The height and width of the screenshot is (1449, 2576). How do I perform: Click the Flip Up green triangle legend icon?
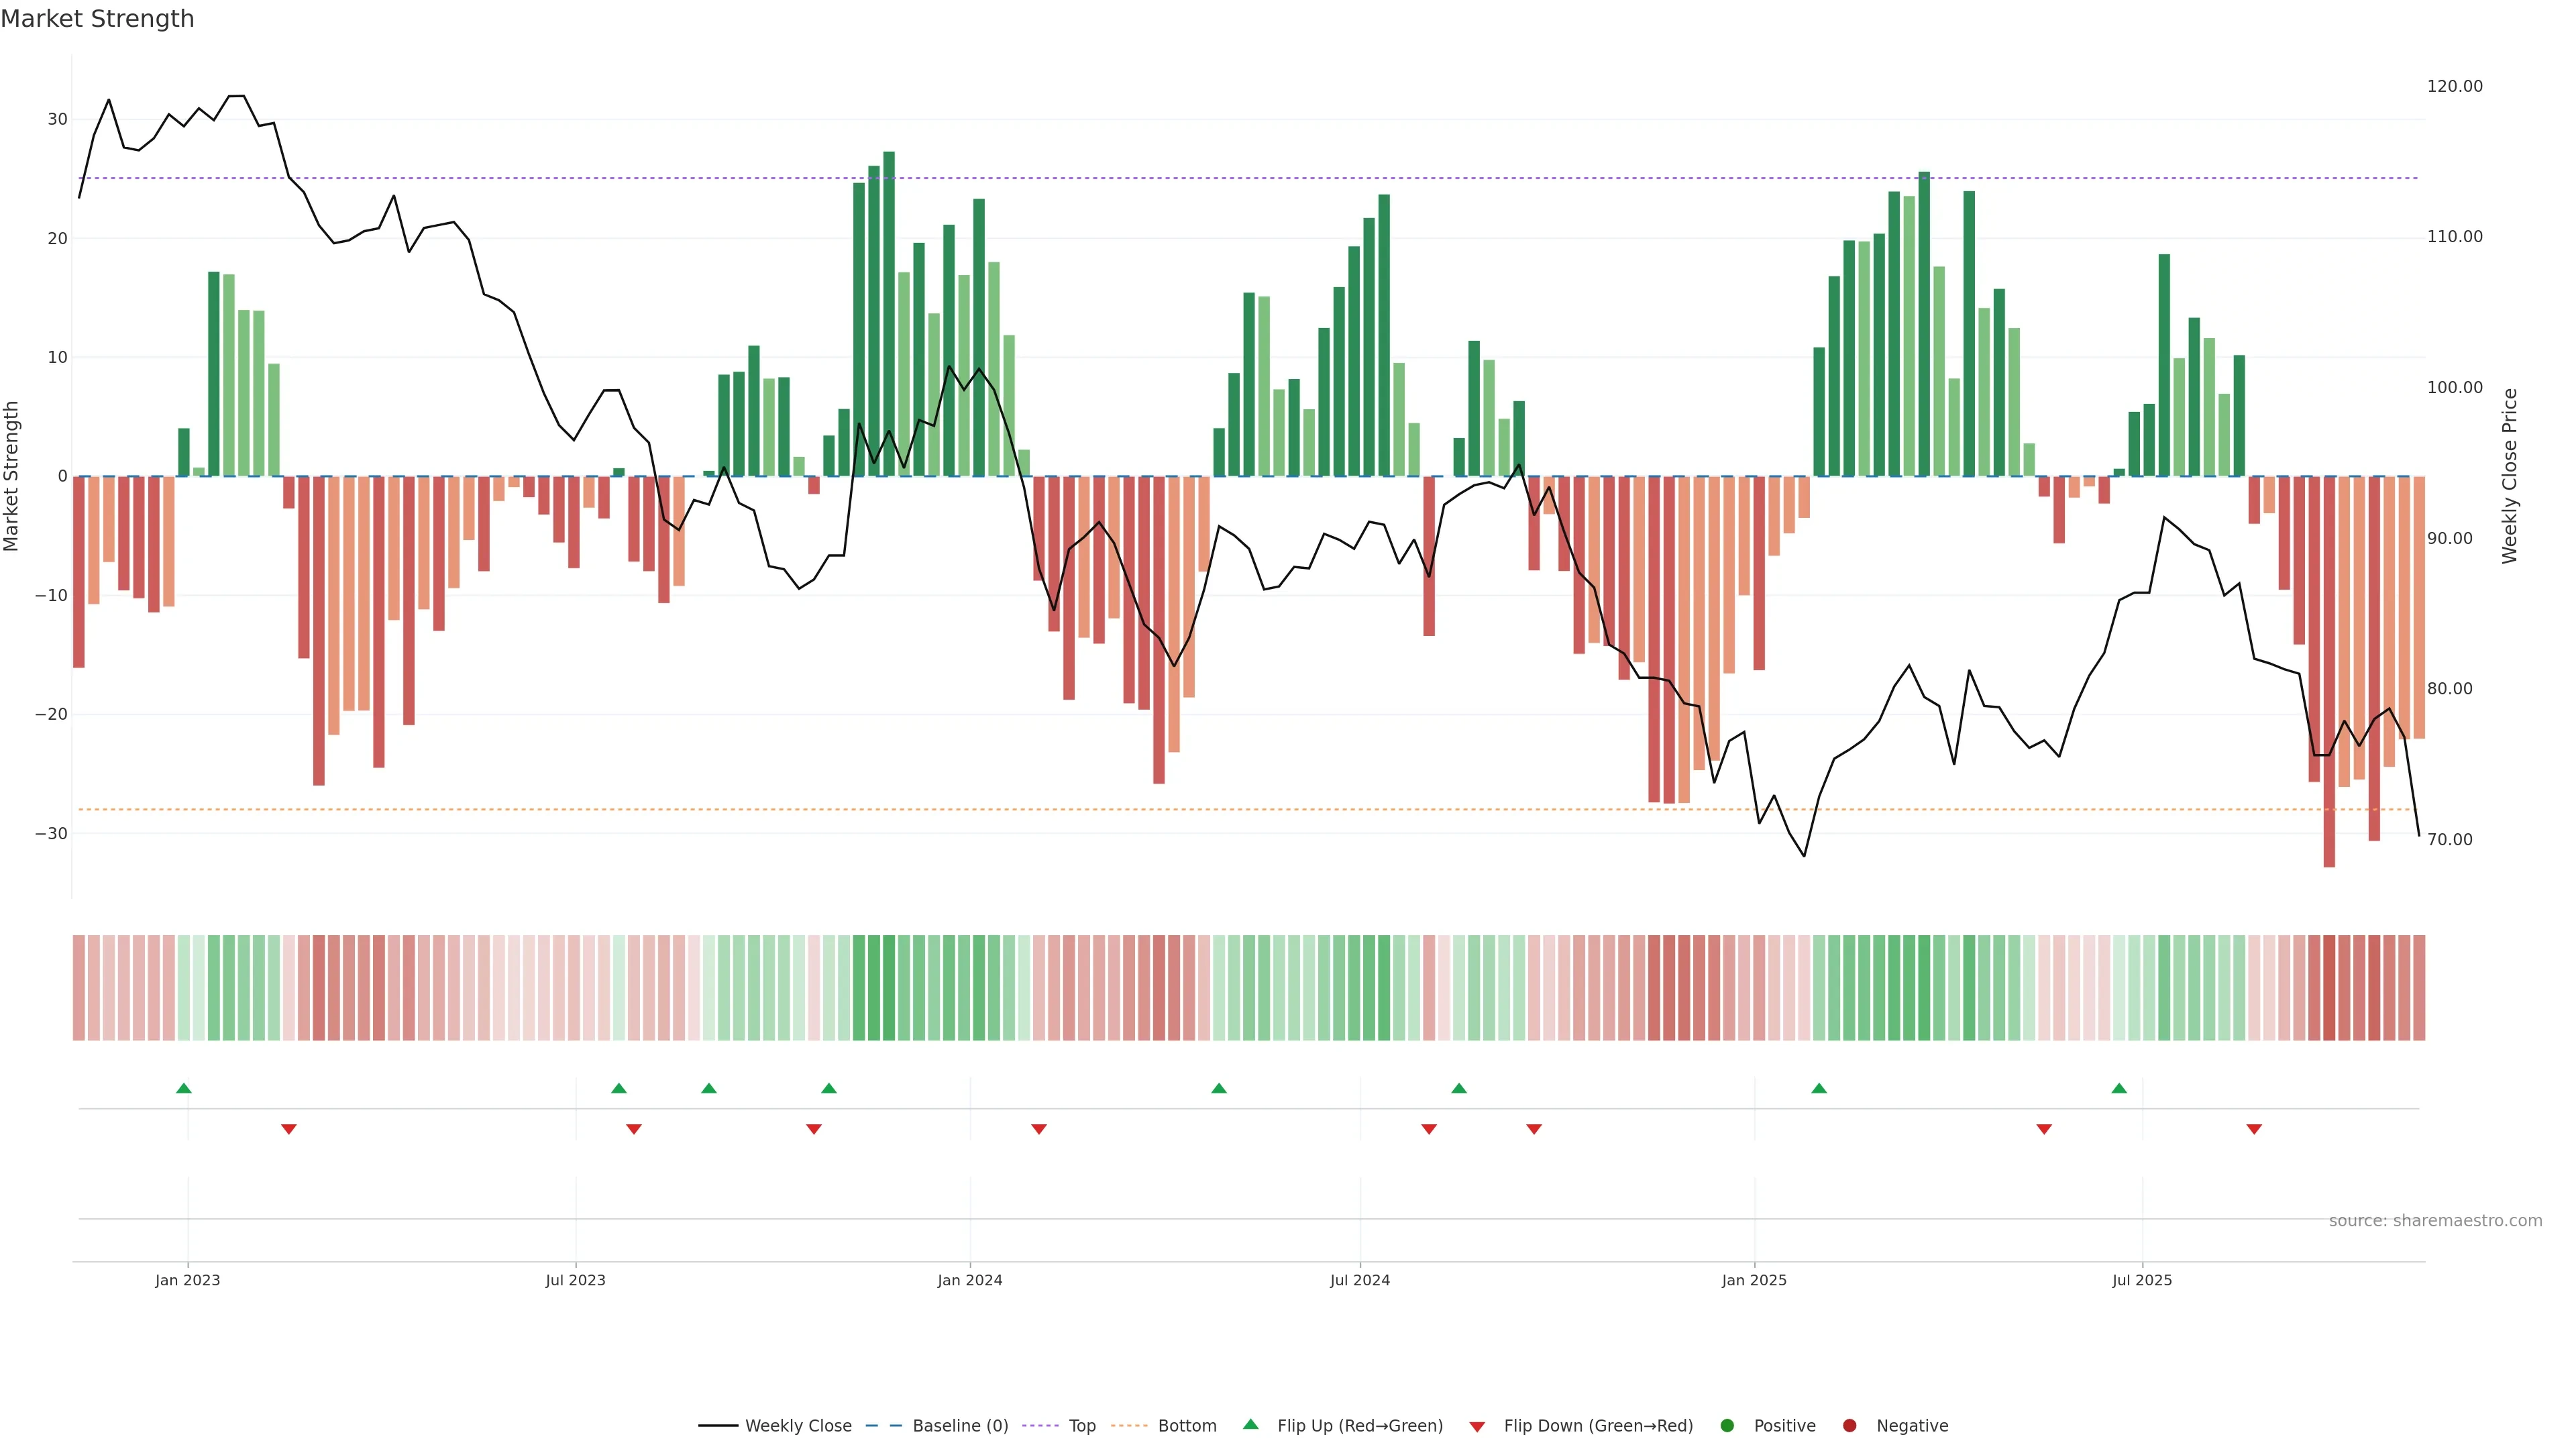(x=1250, y=1424)
